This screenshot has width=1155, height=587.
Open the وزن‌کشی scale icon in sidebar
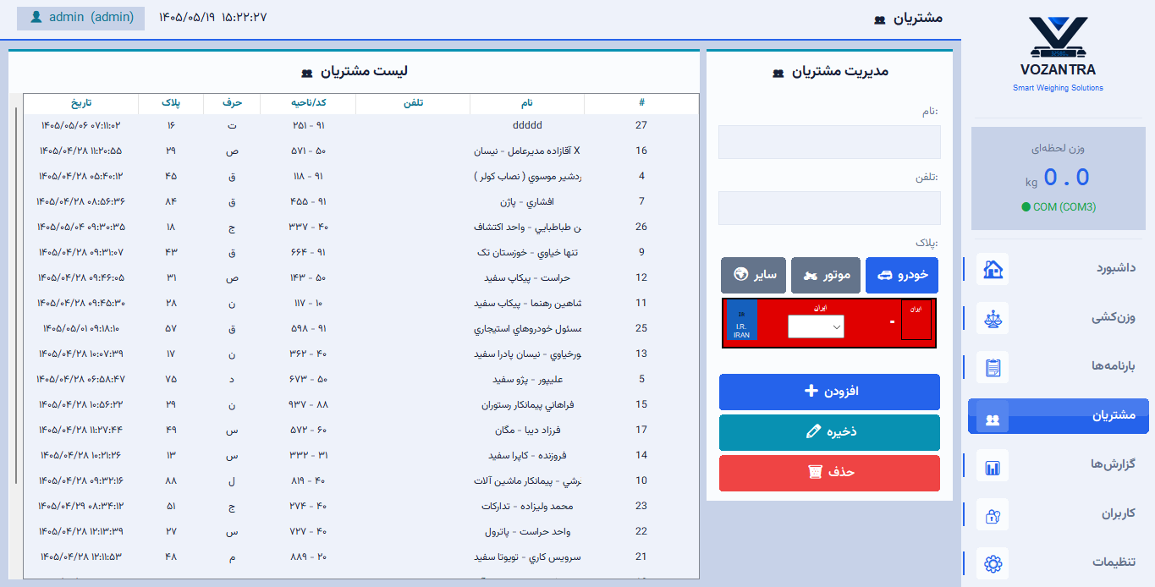[x=993, y=318]
